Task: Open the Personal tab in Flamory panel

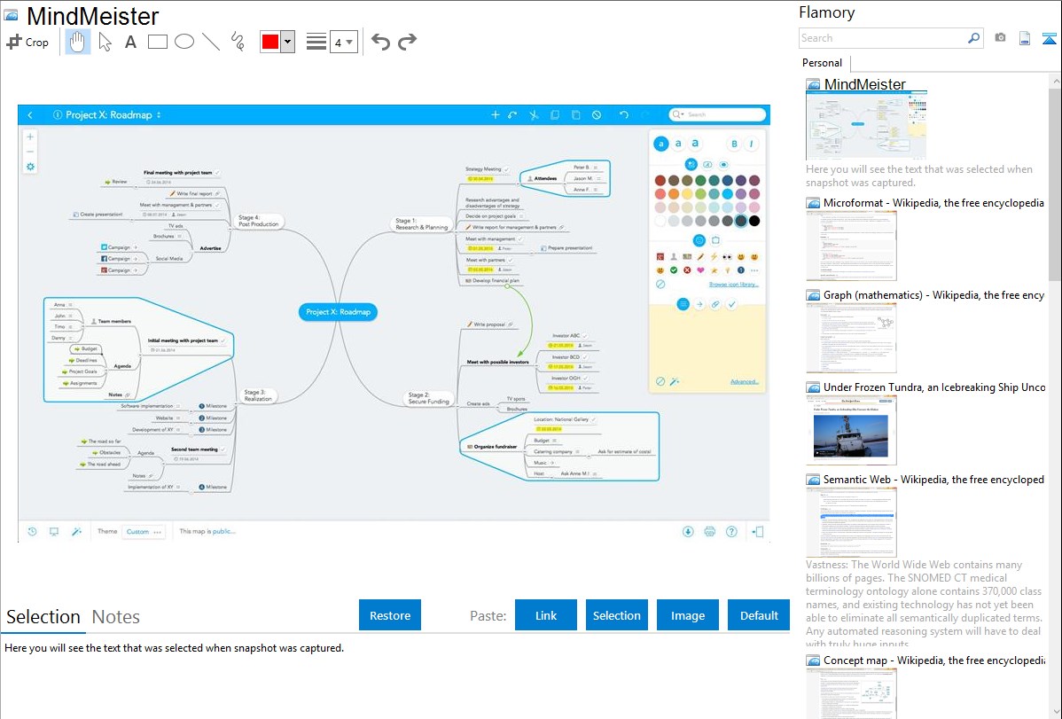Action: pyautogui.click(x=822, y=63)
